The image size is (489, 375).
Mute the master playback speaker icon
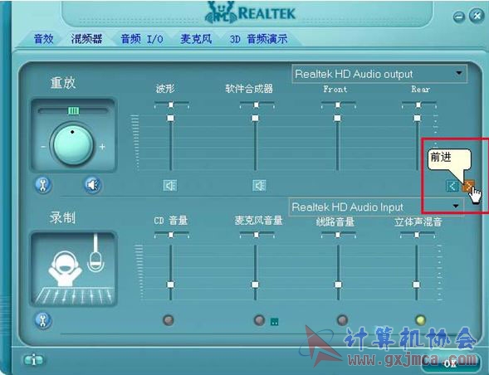93,185
